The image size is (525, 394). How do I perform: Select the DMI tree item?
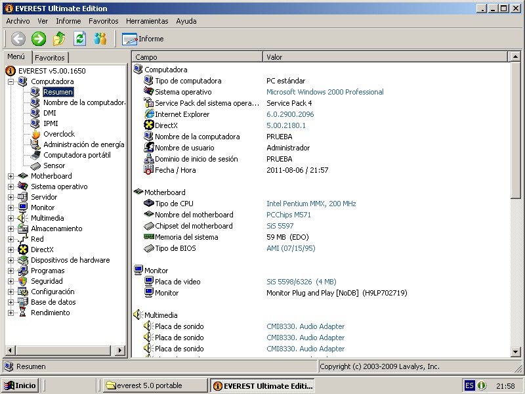[50, 113]
